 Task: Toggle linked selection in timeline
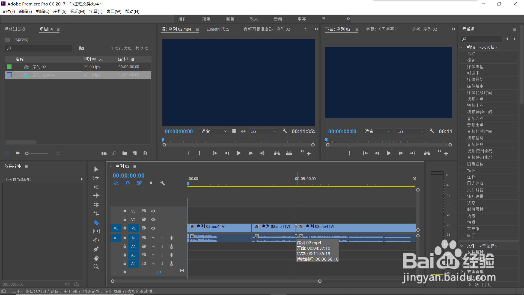[139, 183]
